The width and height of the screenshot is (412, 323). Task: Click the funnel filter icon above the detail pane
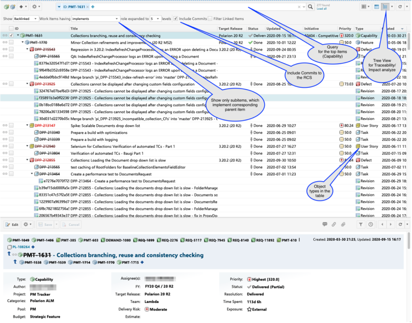[x=362, y=224]
